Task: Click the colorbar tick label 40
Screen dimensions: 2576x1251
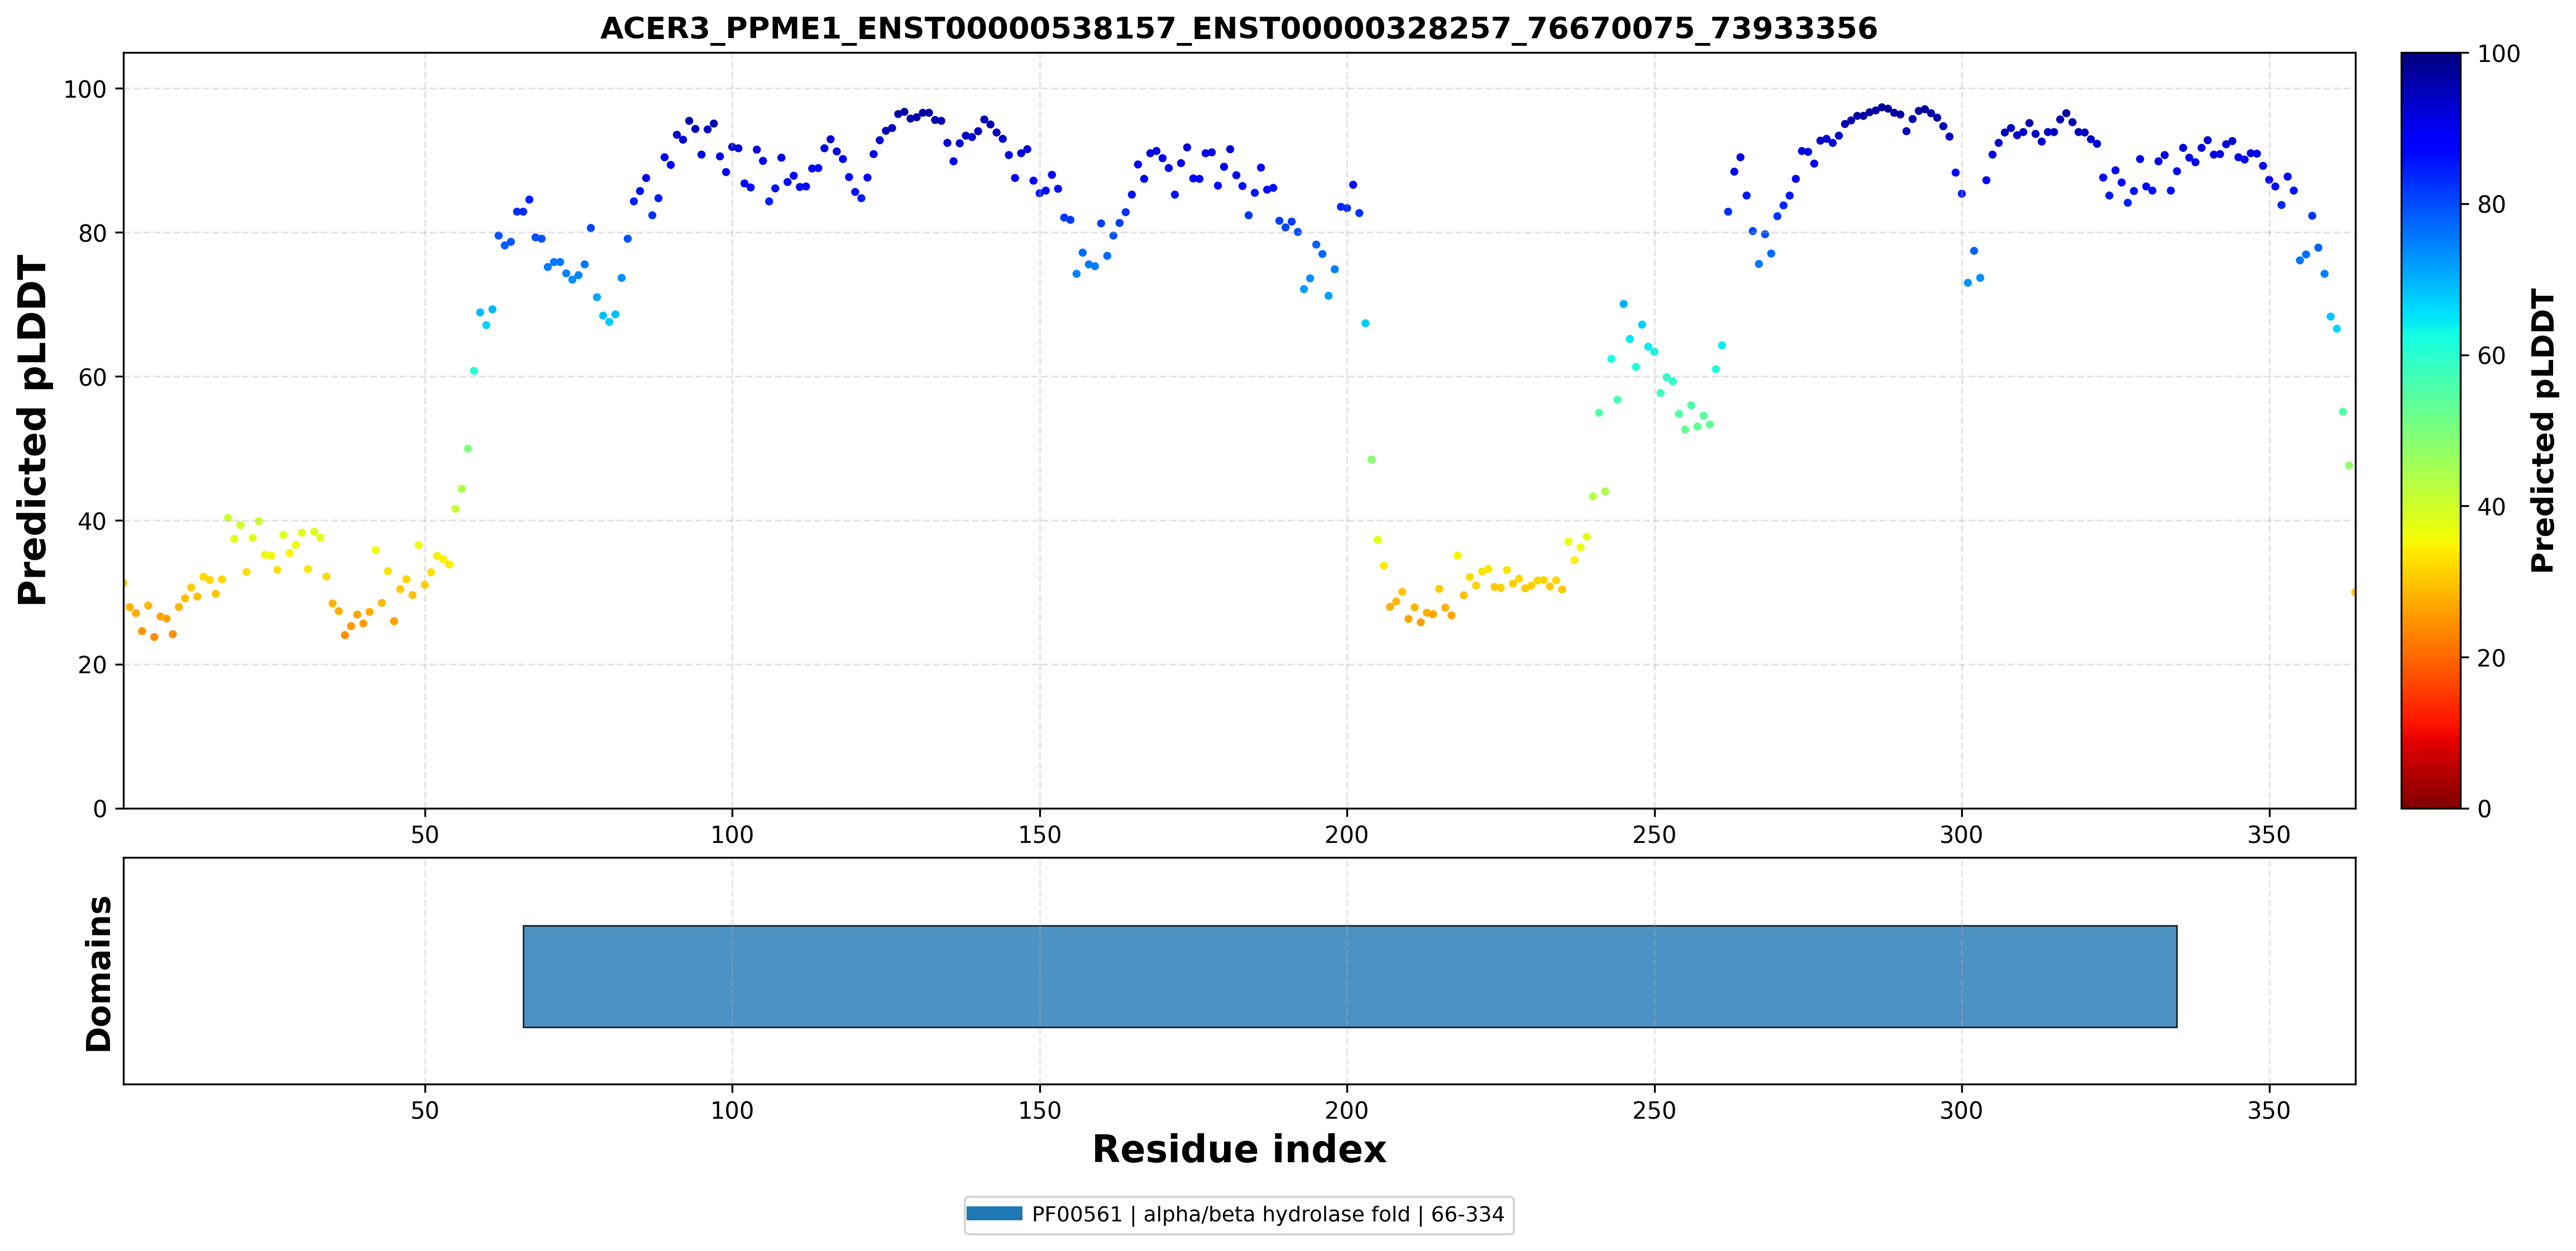Action: click(2491, 507)
